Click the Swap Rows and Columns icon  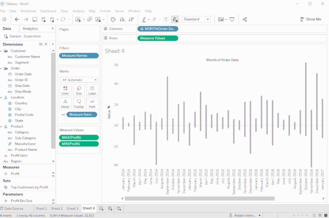(x=113, y=20)
